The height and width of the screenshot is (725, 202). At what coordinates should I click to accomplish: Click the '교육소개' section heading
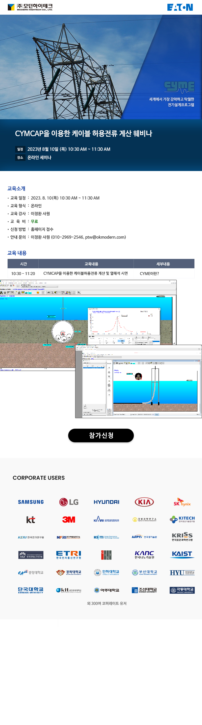pyautogui.click(x=16, y=188)
